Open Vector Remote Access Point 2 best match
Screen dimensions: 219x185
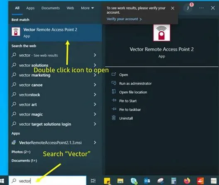tap(55, 33)
